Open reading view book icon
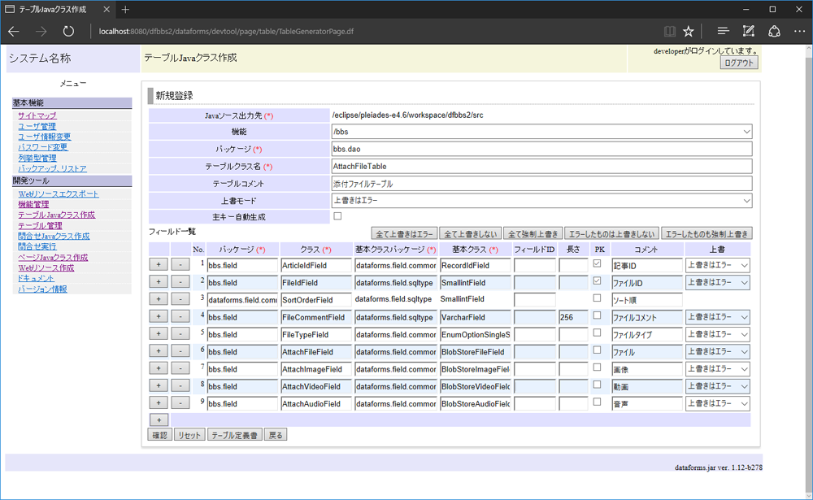813x500 pixels. [669, 32]
